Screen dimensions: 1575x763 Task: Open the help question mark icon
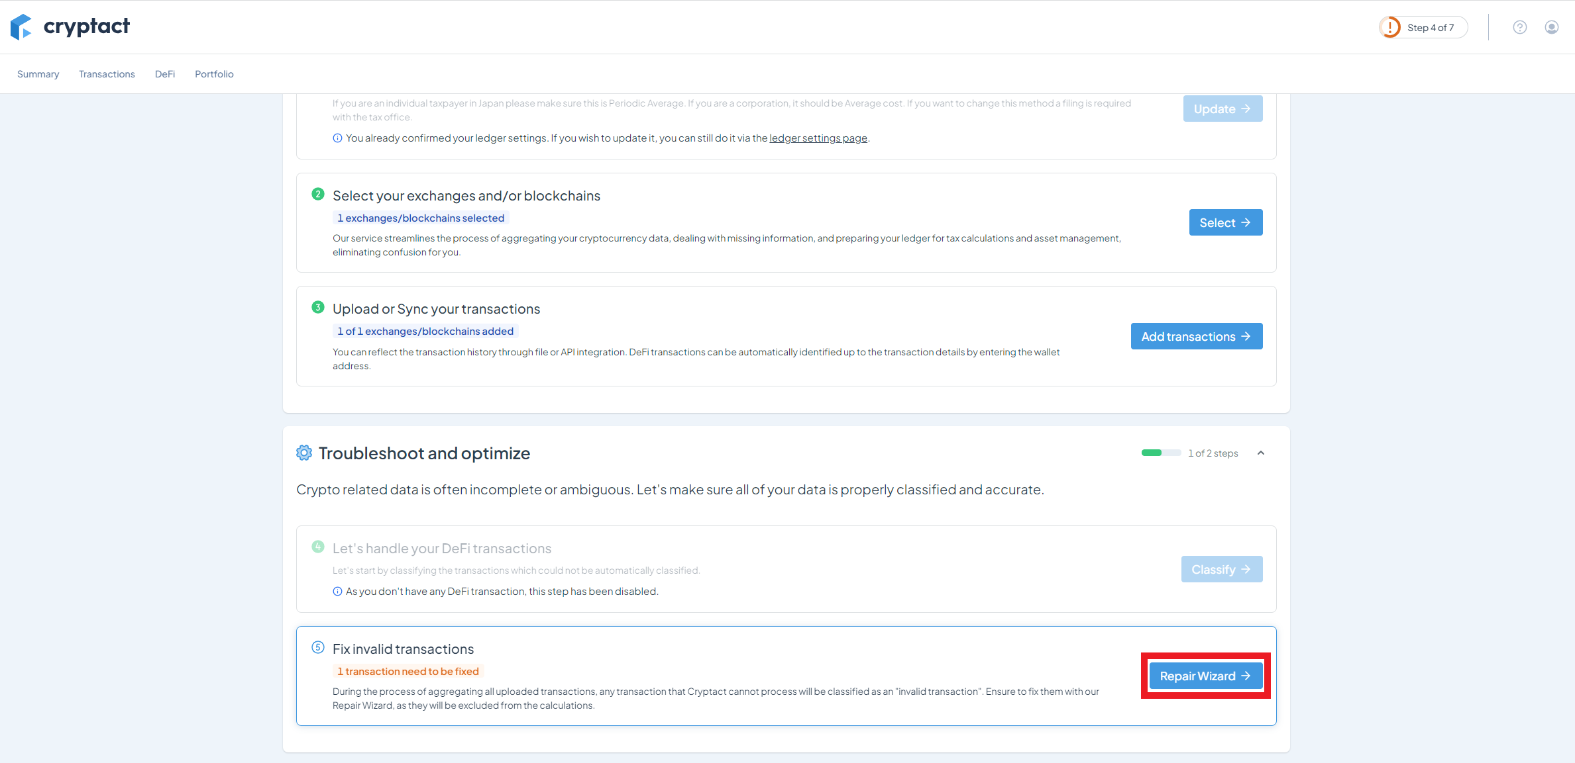pos(1520,27)
